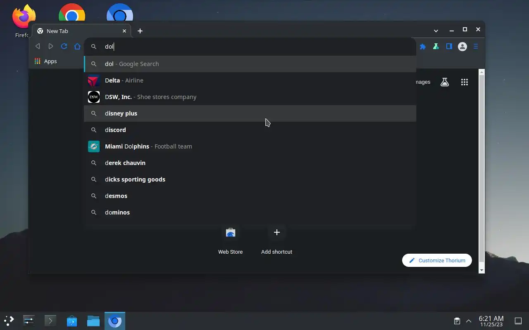The height and width of the screenshot is (330, 529).
Task: Open system settings from the taskbar
Action: click(29, 321)
